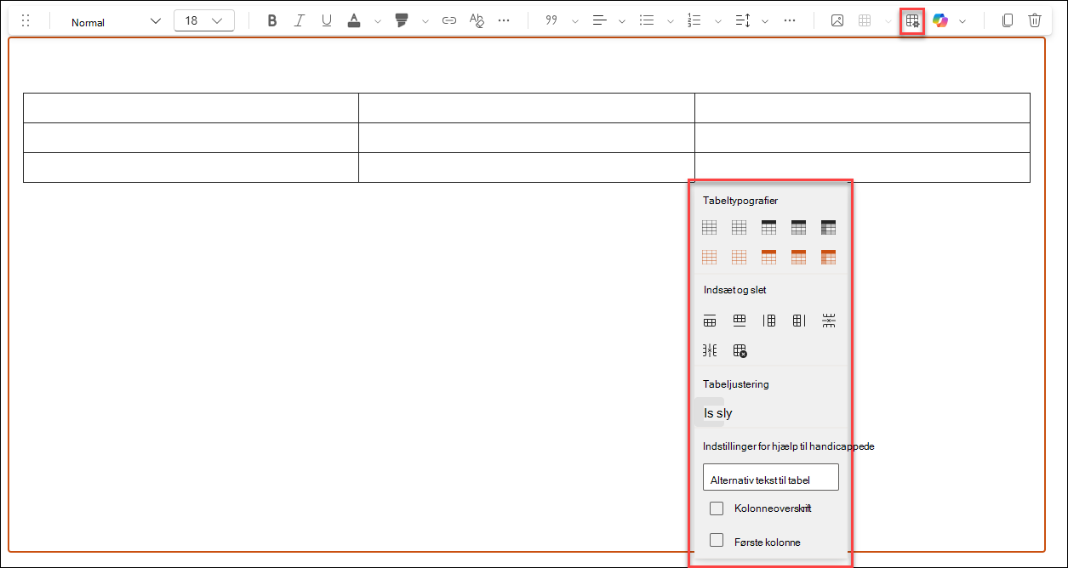The image size is (1068, 568).
Task: Toggle bold formatting
Action: click(272, 21)
